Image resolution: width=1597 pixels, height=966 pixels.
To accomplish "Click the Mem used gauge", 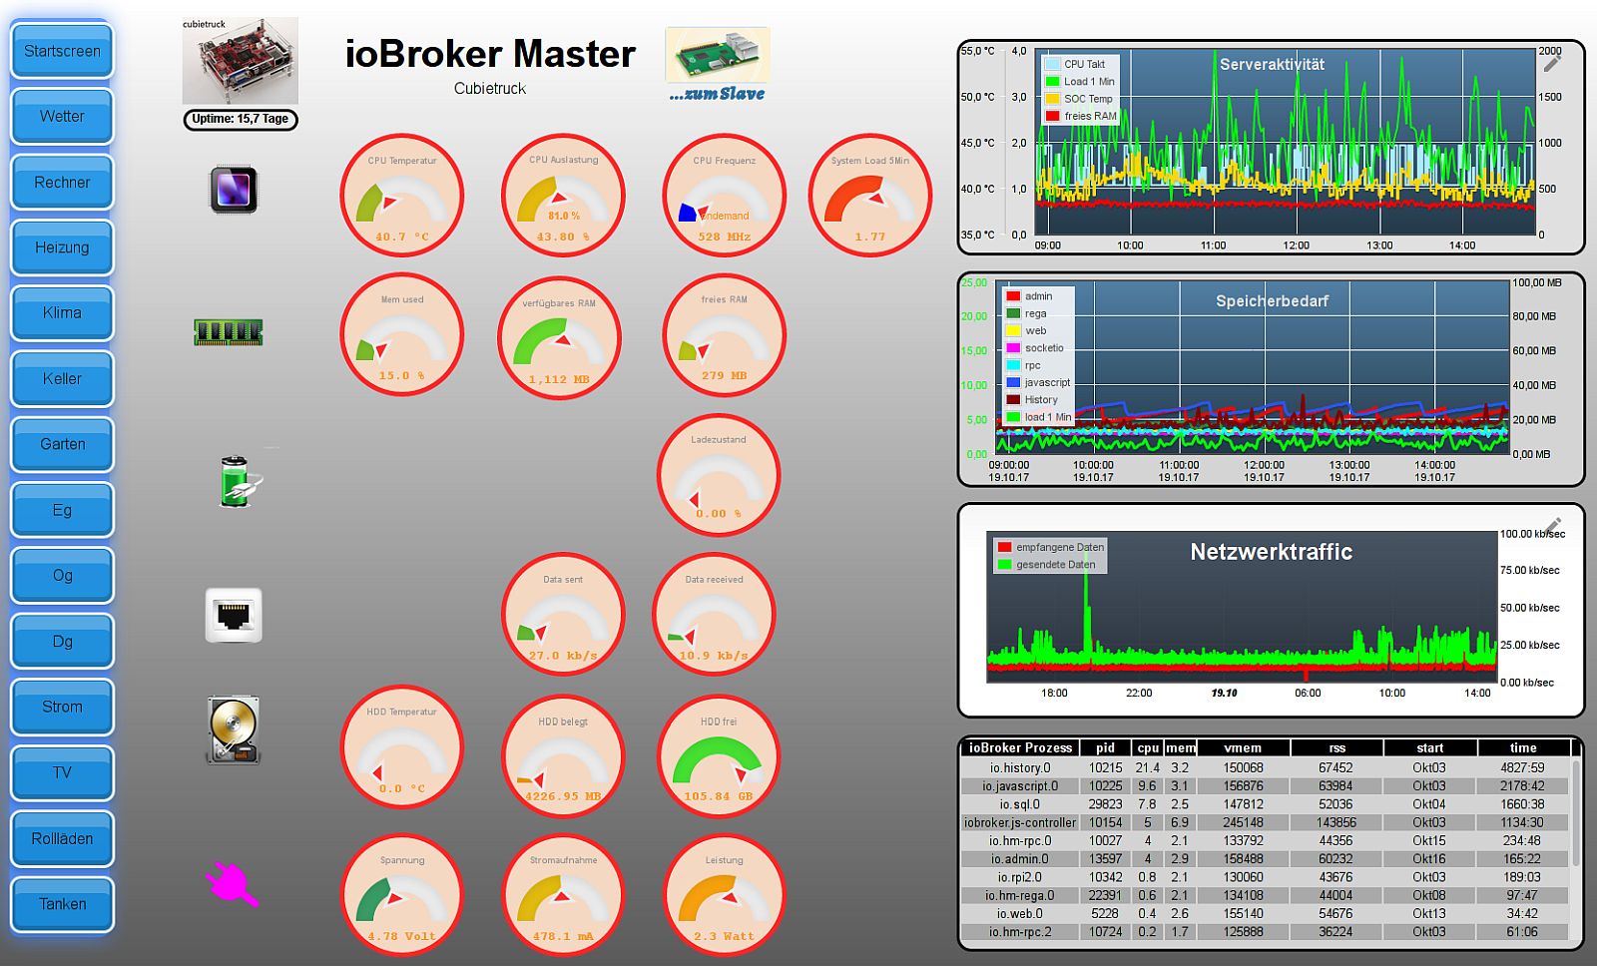I will coord(401,334).
